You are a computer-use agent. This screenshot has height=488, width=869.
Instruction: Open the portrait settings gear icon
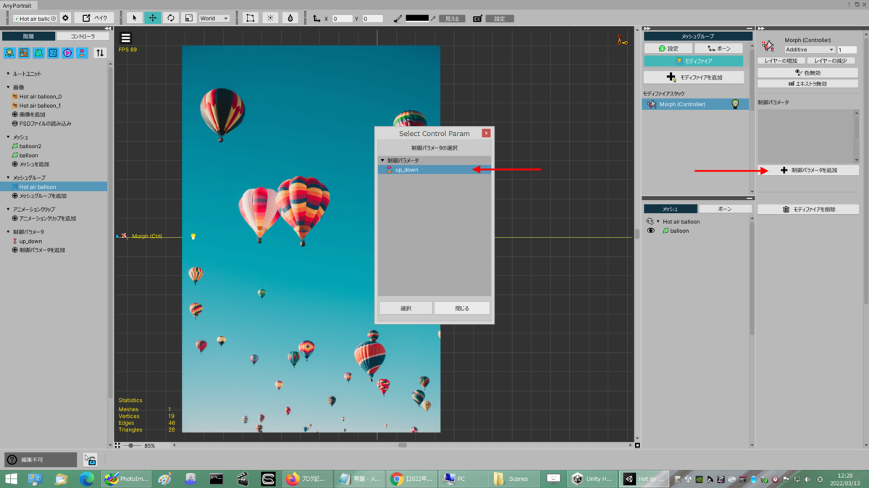pyautogui.click(x=65, y=18)
